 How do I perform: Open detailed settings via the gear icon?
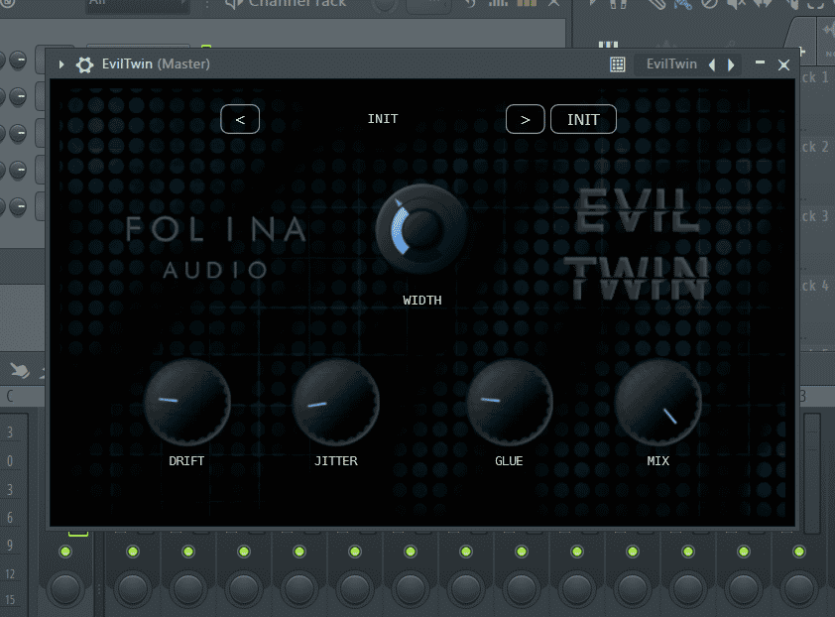point(84,64)
